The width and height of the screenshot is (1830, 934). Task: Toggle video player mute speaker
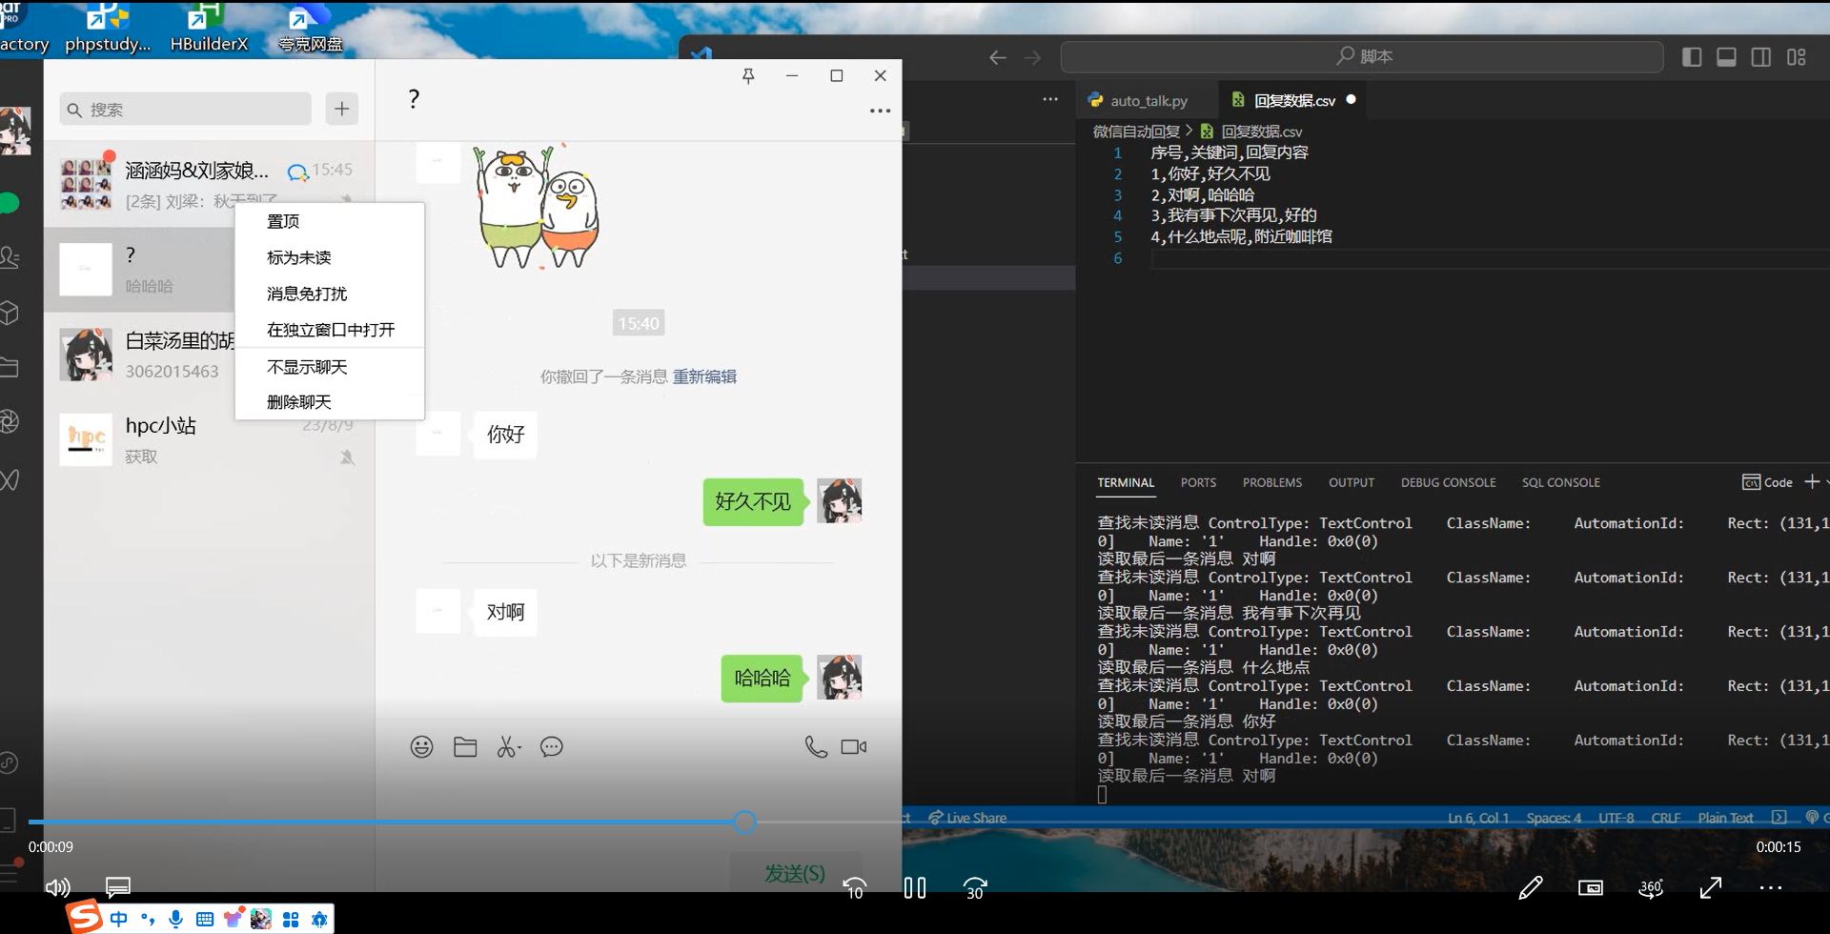pyautogui.click(x=57, y=887)
